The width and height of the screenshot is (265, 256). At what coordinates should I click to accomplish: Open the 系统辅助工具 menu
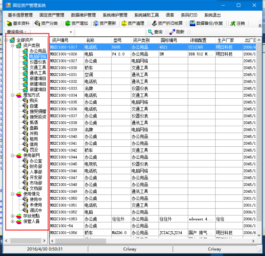146,15
